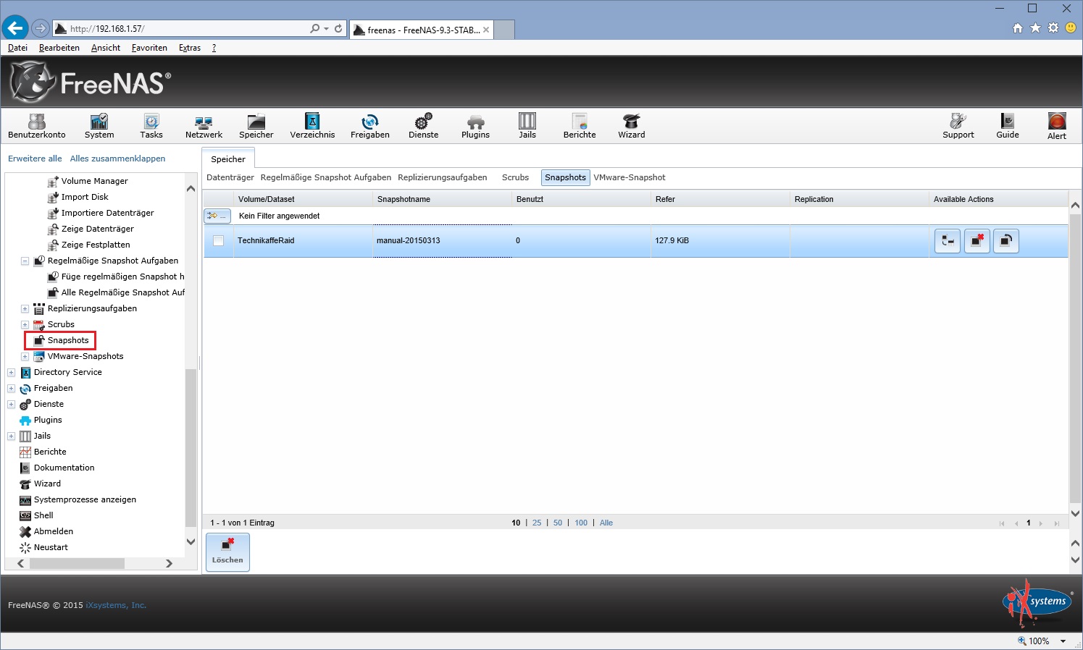Show Alle entries per page
The width and height of the screenshot is (1083, 650).
[x=606, y=523]
